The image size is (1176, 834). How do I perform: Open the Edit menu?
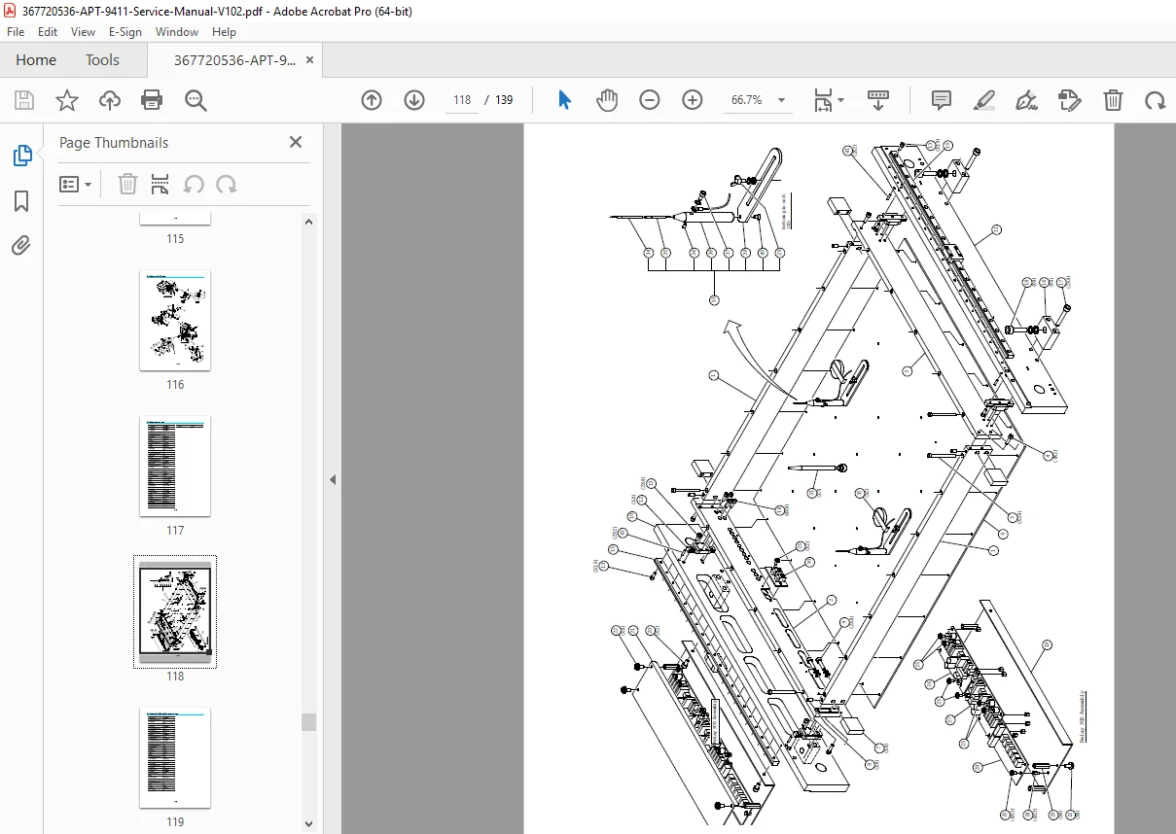48,32
